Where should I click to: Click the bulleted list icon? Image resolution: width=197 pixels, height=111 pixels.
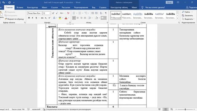coord(74,13)
